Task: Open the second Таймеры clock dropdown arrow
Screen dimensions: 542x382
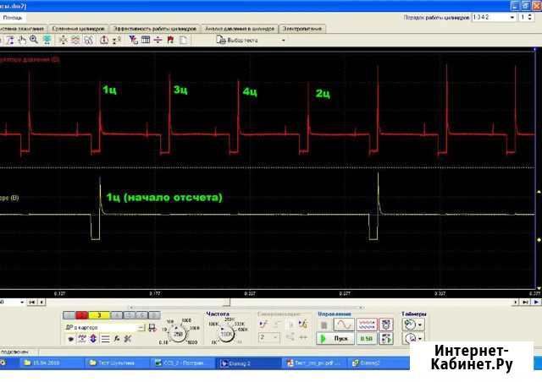Action: pyautogui.click(x=420, y=339)
